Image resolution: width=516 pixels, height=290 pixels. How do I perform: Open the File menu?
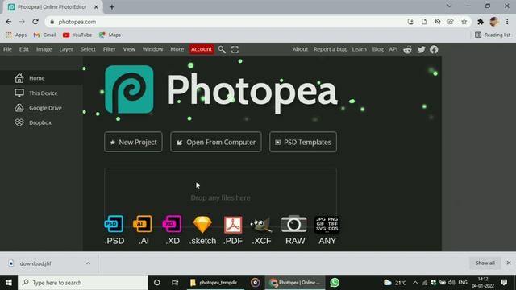coord(7,49)
